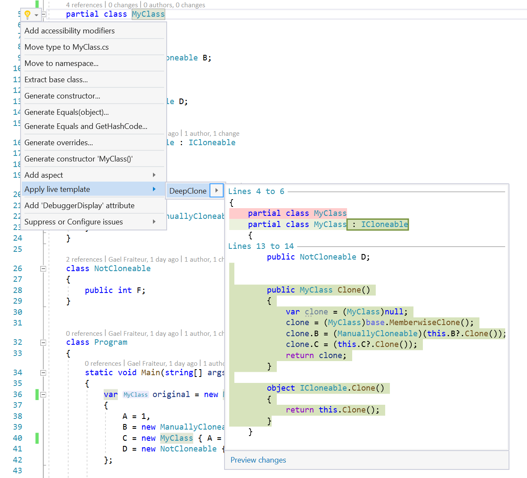Click the MyClass inline type hint on line 36
This screenshot has height=478, width=527.
pos(135,394)
